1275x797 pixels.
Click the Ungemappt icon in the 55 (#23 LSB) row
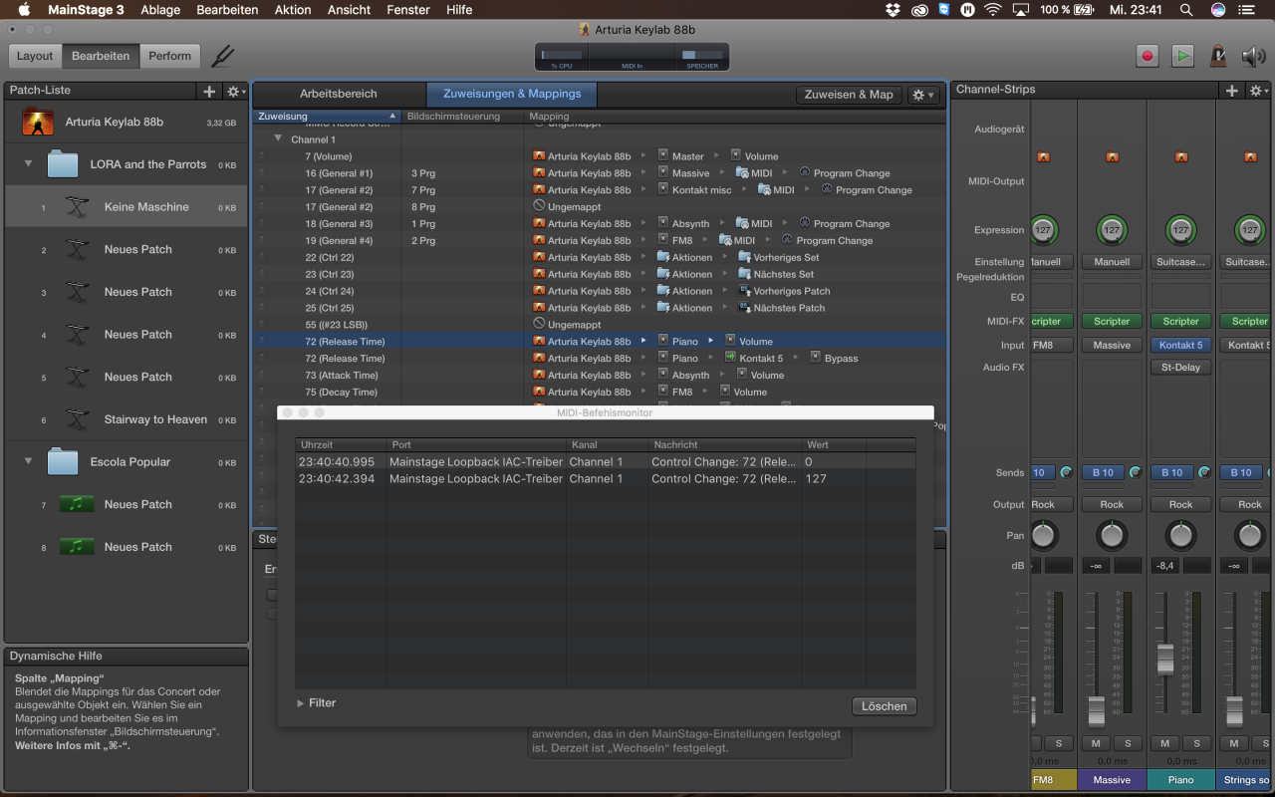click(540, 324)
